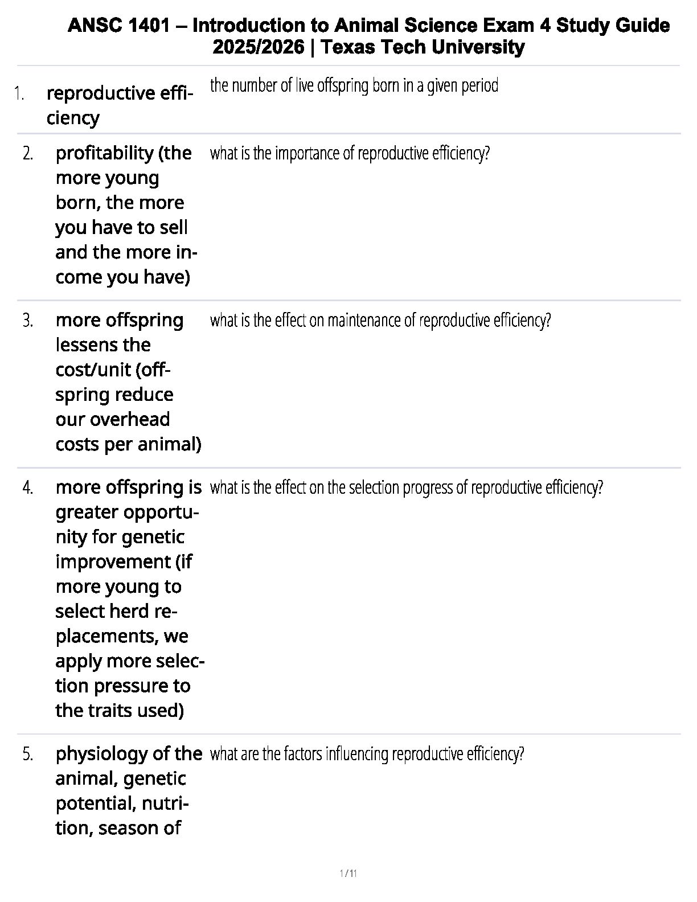Click the item number 4 marker
697x902 pixels.
[28, 488]
